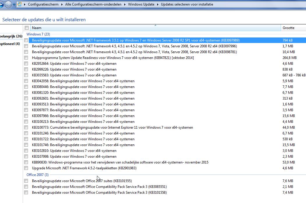Check the KB3107998 update checkbox
Image resolution: width=306 pixels, height=203 pixels.
pyautogui.click(x=26, y=157)
